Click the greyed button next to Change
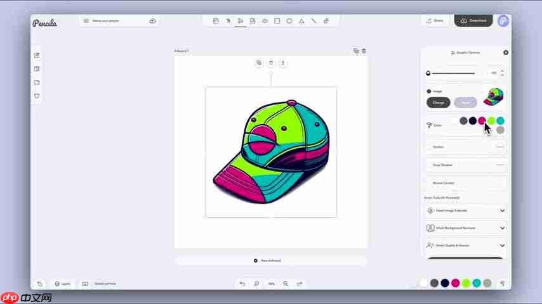The width and height of the screenshot is (542, 304). click(466, 103)
